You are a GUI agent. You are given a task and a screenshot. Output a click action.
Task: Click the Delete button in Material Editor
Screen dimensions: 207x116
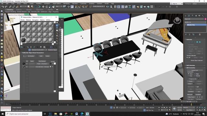[x=48, y=56]
